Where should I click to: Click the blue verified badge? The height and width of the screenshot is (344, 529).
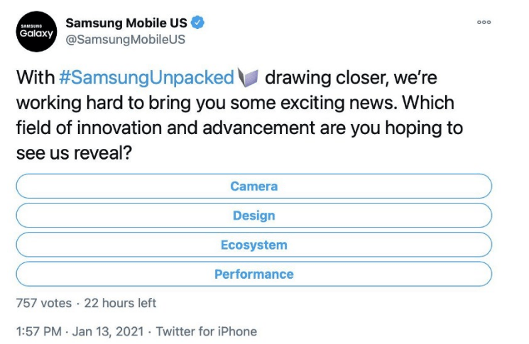198,23
